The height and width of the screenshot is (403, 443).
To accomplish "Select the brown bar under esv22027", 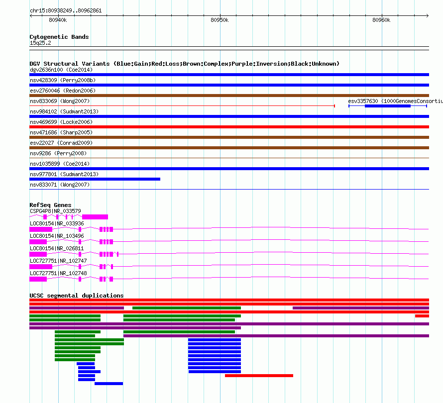I will point(229,148).
